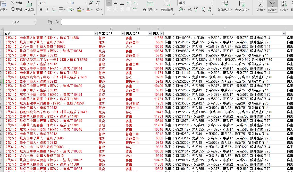Click cell with damage value 4259
The image size is (293, 172).
[158, 103]
